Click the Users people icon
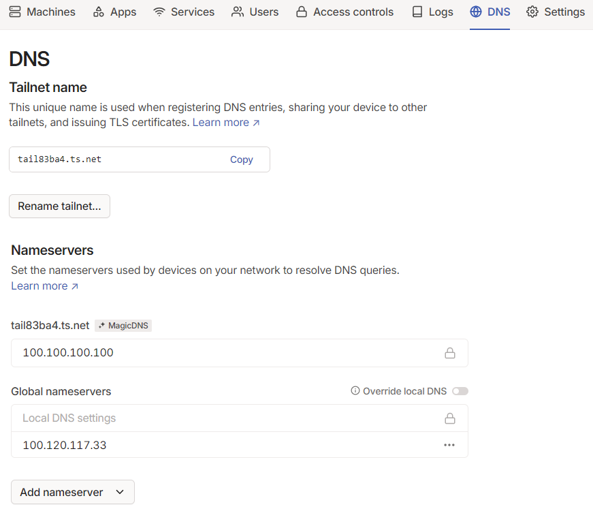593x509 pixels. [238, 12]
